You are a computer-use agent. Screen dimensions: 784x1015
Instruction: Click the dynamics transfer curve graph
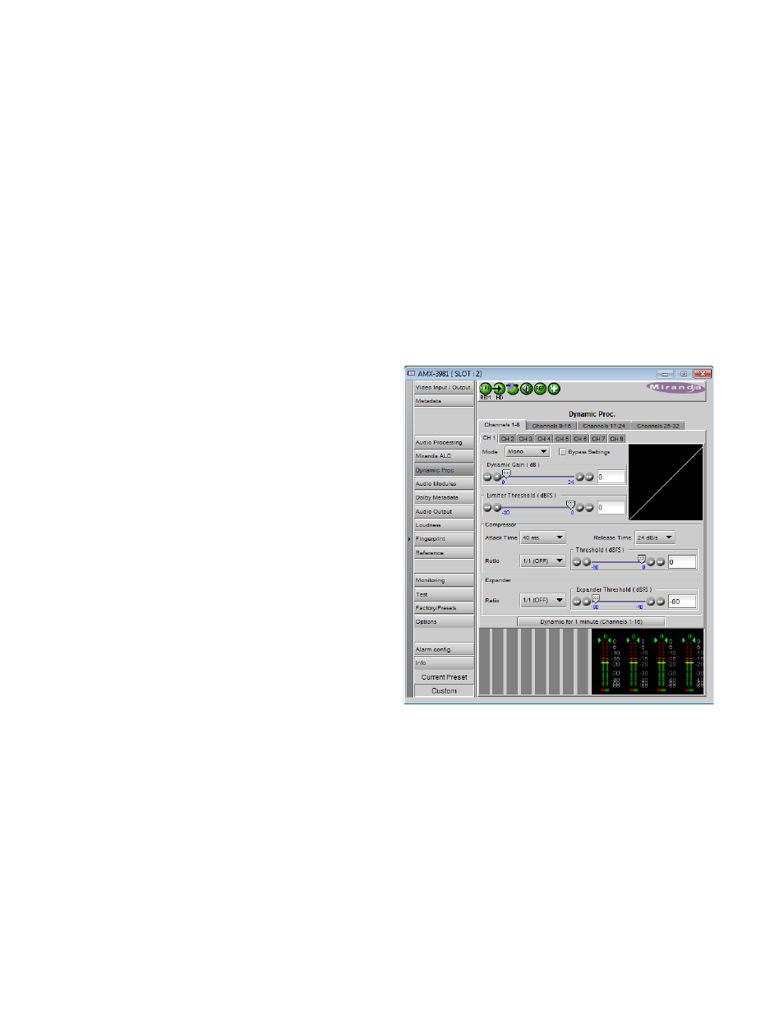[x=666, y=482]
